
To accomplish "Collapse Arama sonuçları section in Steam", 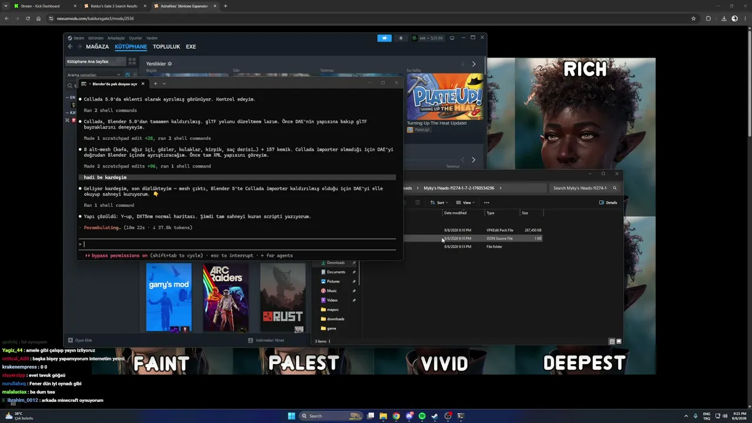I will pyautogui.click(x=119, y=75).
